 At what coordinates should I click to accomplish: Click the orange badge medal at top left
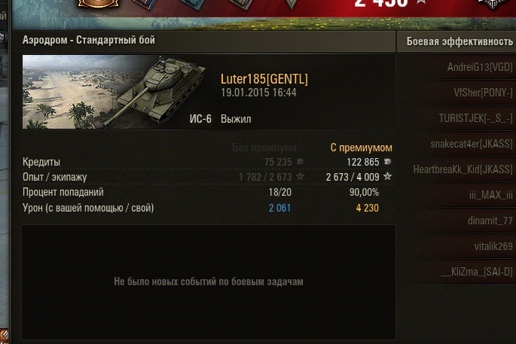[x=99, y=3]
